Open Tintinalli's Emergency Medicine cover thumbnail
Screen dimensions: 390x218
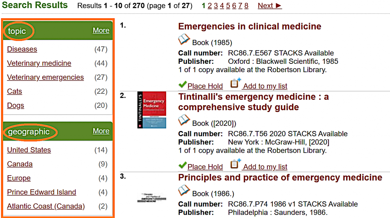(x=152, y=110)
